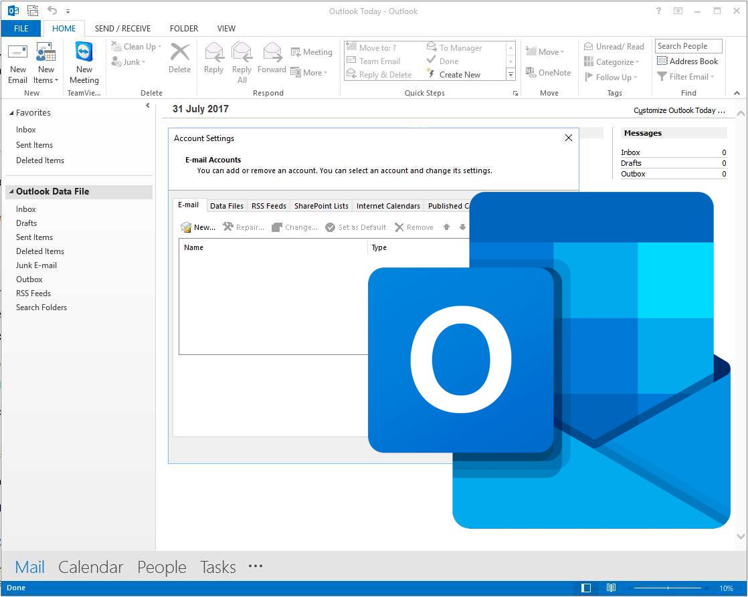Screen dimensions: 748x597
Task: Open the Data Files tab in Account Settings
Action: coord(227,205)
